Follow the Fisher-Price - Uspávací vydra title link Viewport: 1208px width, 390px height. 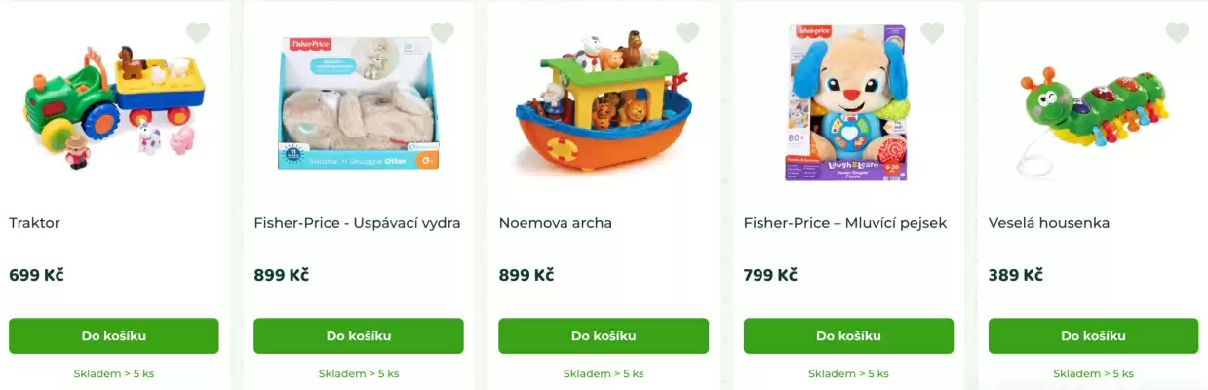357,223
